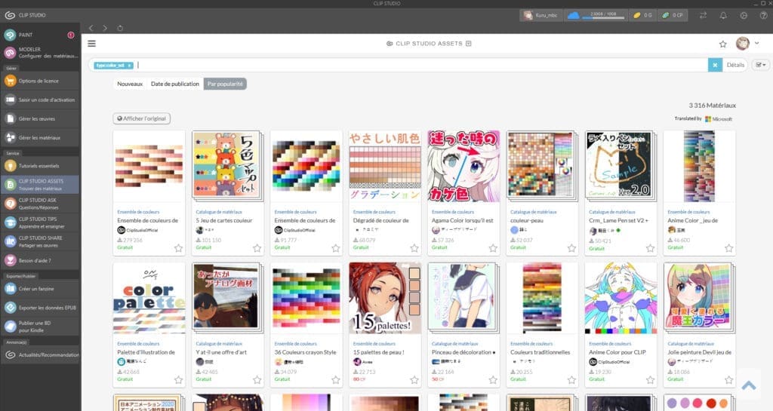Open settings gear in top bar
This screenshot has width=773, height=411.
744,15
